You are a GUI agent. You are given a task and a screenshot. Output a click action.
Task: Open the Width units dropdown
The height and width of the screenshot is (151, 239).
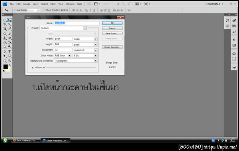pos(85,39)
